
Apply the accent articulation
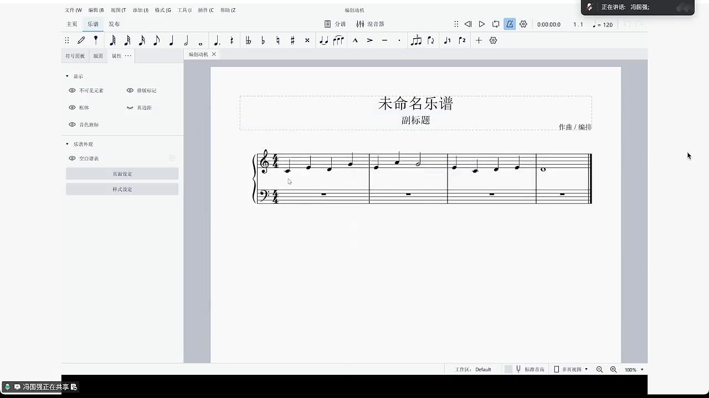coord(369,40)
